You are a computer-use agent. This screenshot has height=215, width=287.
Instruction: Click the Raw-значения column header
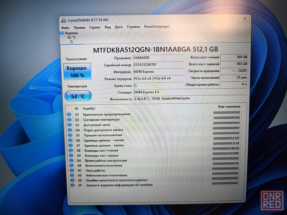(x=229, y=106)
